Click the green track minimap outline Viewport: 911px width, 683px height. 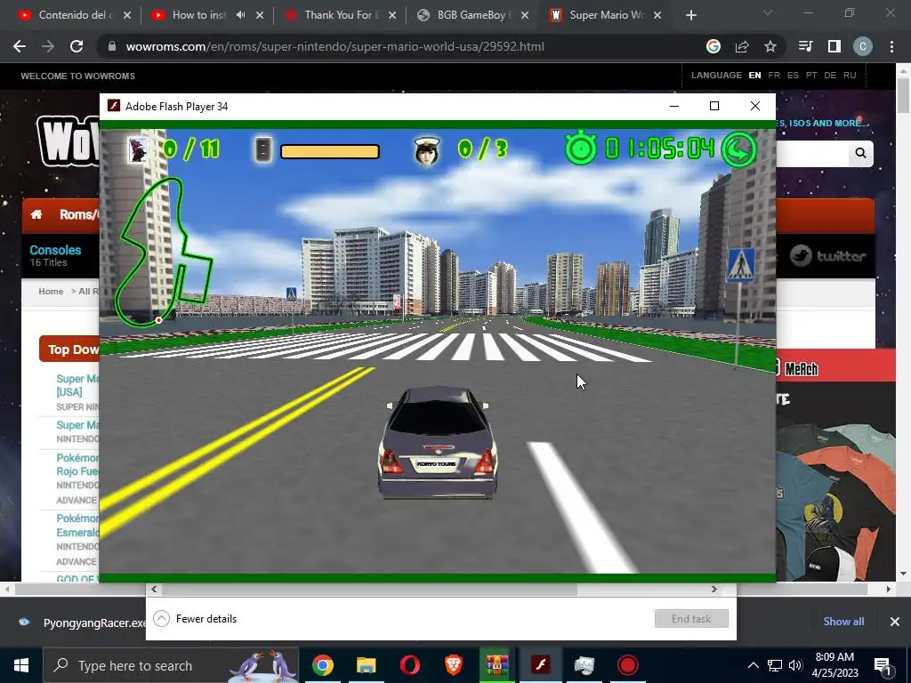(x=165, y=251)
